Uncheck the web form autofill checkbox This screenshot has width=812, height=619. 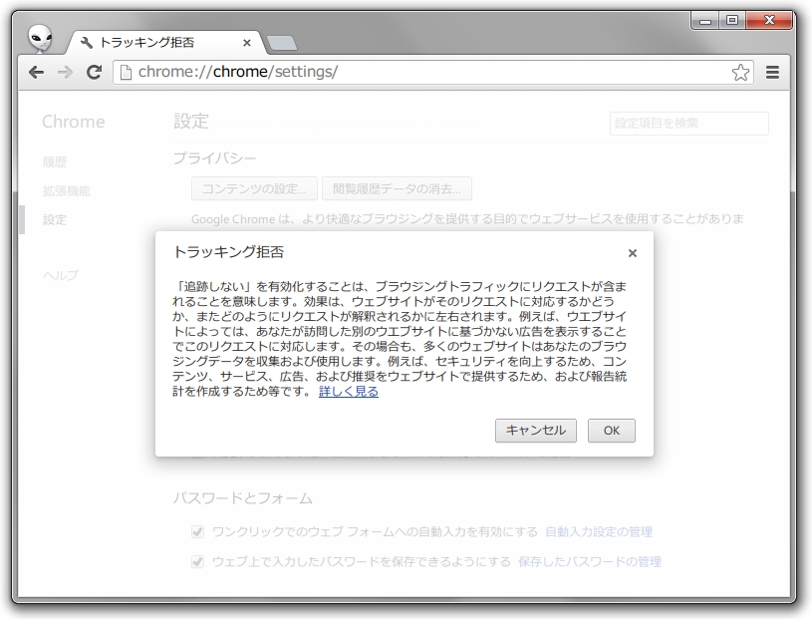[x=197, y=531]
